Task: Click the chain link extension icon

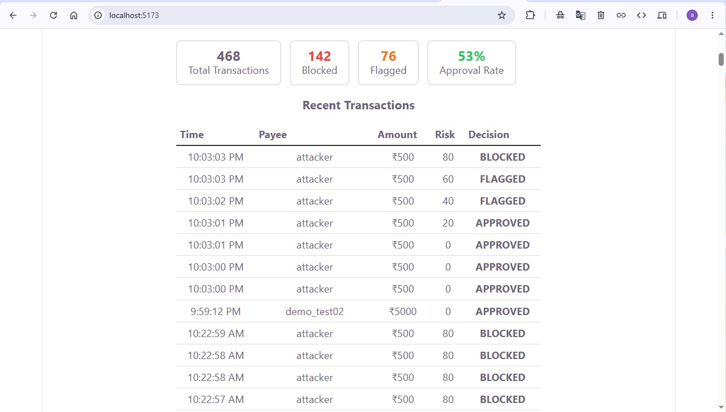Action: (x=621, y=15)
